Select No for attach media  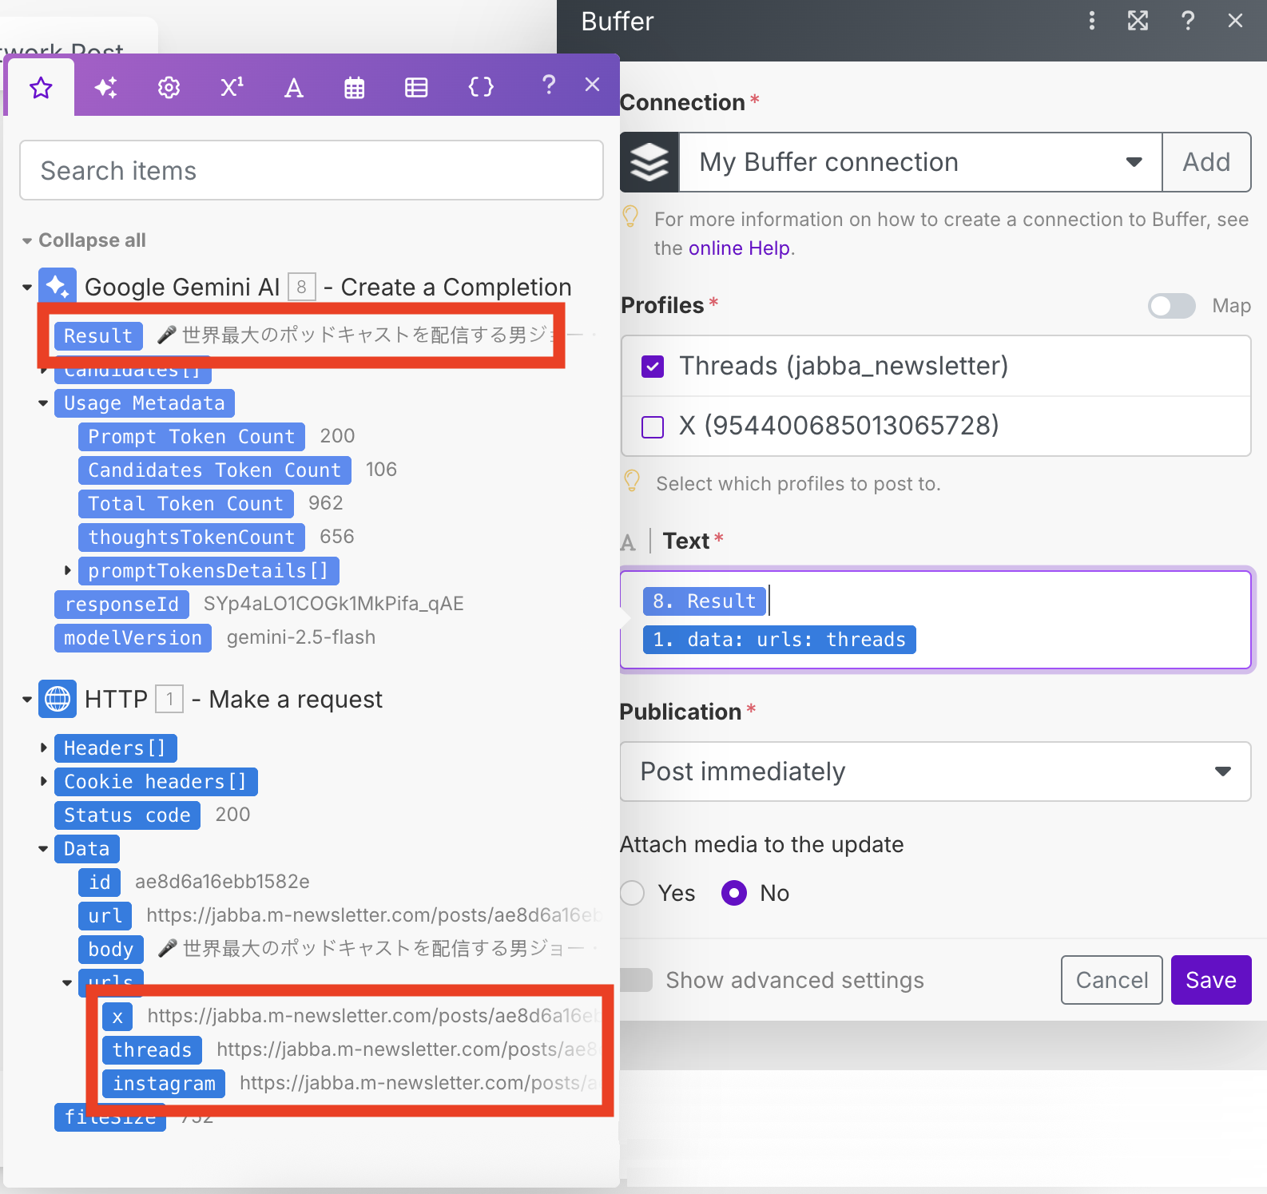click(734, 893)
